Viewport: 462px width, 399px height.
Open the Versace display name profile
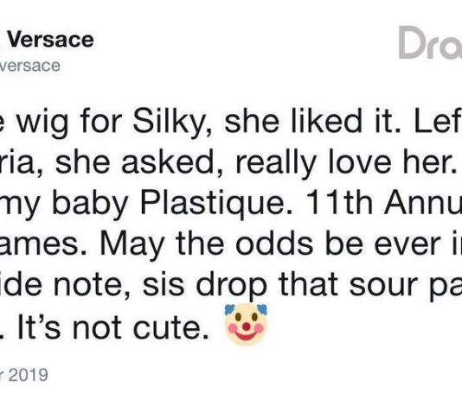[50, 40]
